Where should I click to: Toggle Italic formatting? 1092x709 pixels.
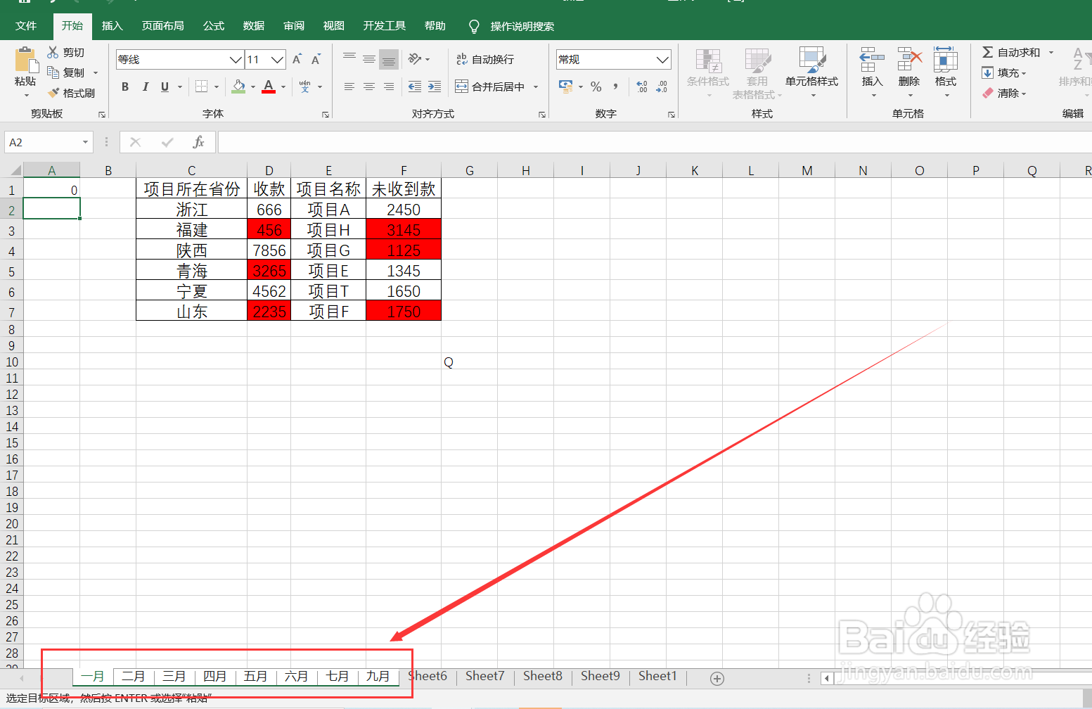145,87
